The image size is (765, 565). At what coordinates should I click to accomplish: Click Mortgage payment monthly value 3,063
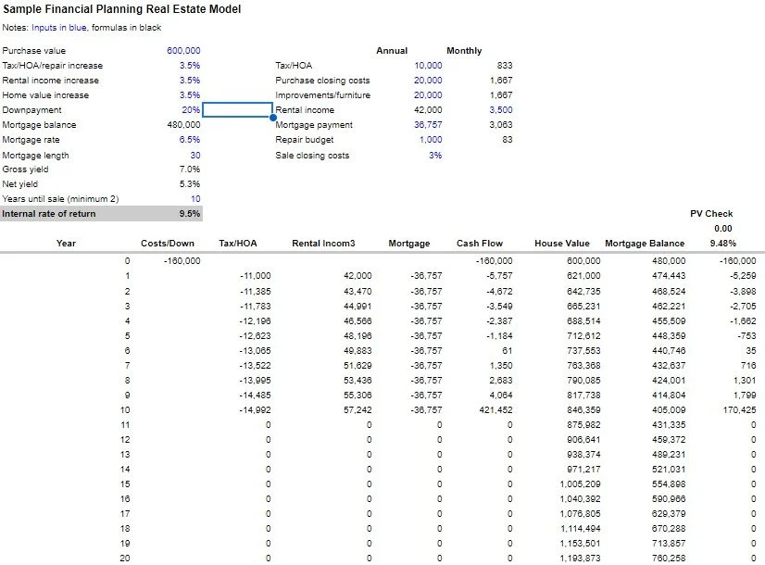[x=501, y=125]
